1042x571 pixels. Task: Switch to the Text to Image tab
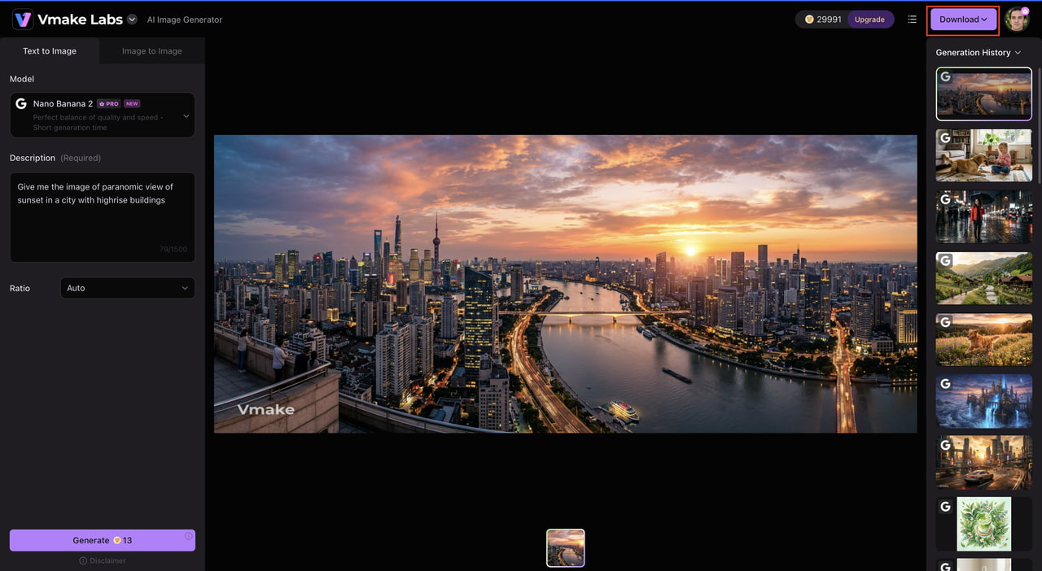point(50,50)
